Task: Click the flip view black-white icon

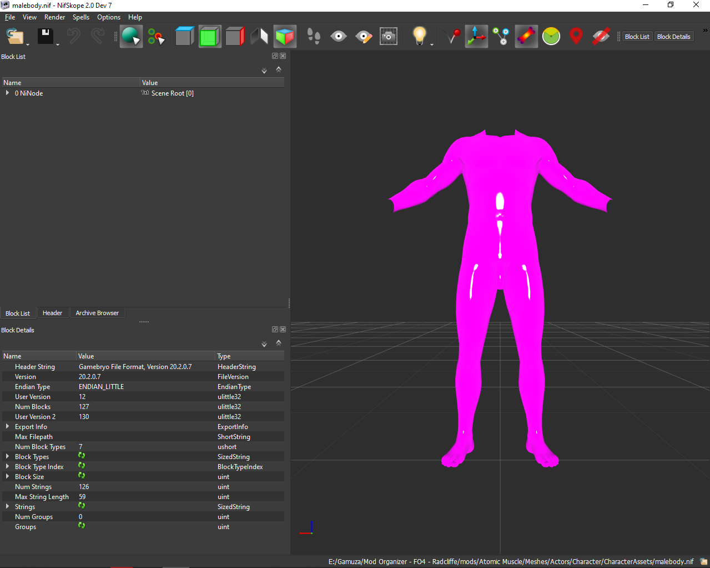Action: [x=259, y=36]
